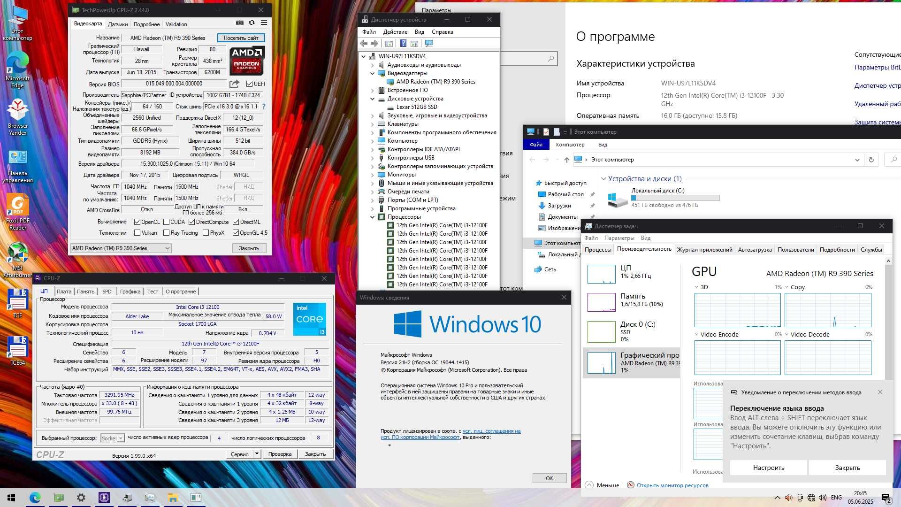The image size is (901, 507).
Task: Click the Intel Core i3 logo in CPU-Z
Action: 309,319
